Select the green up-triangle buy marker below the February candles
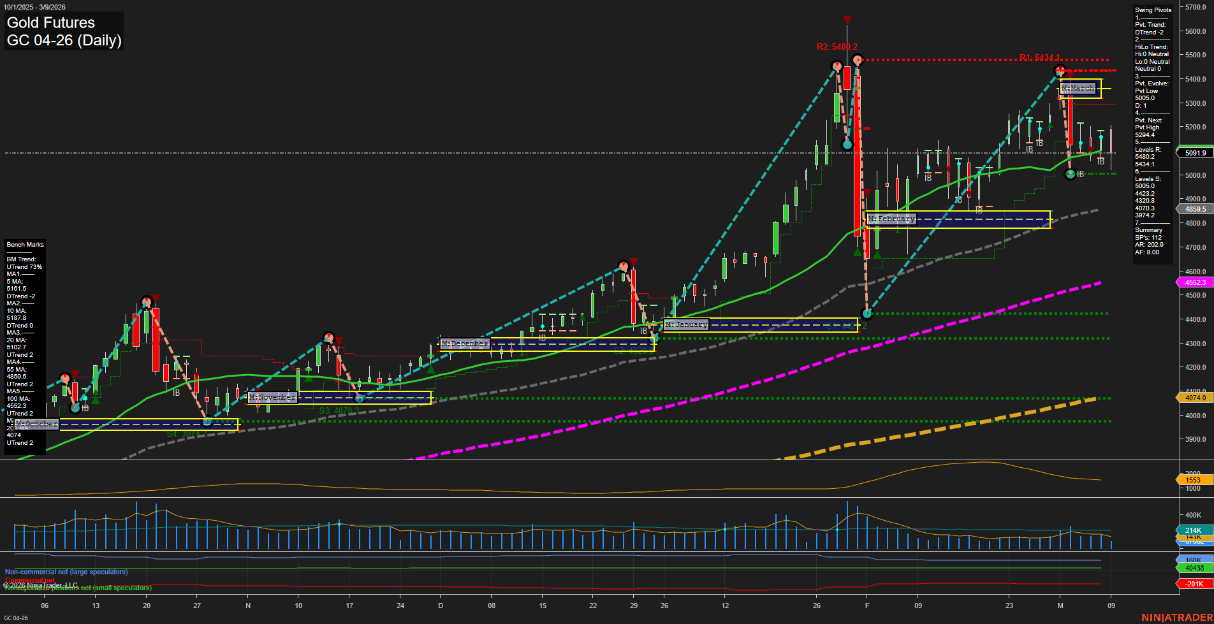 (x=876, y=254)
